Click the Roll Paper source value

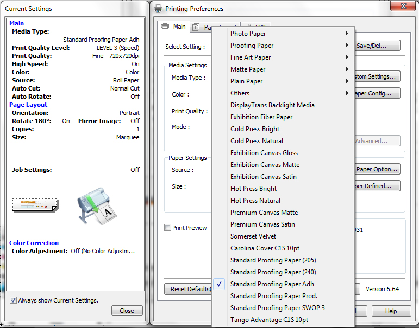click(126, 80)
